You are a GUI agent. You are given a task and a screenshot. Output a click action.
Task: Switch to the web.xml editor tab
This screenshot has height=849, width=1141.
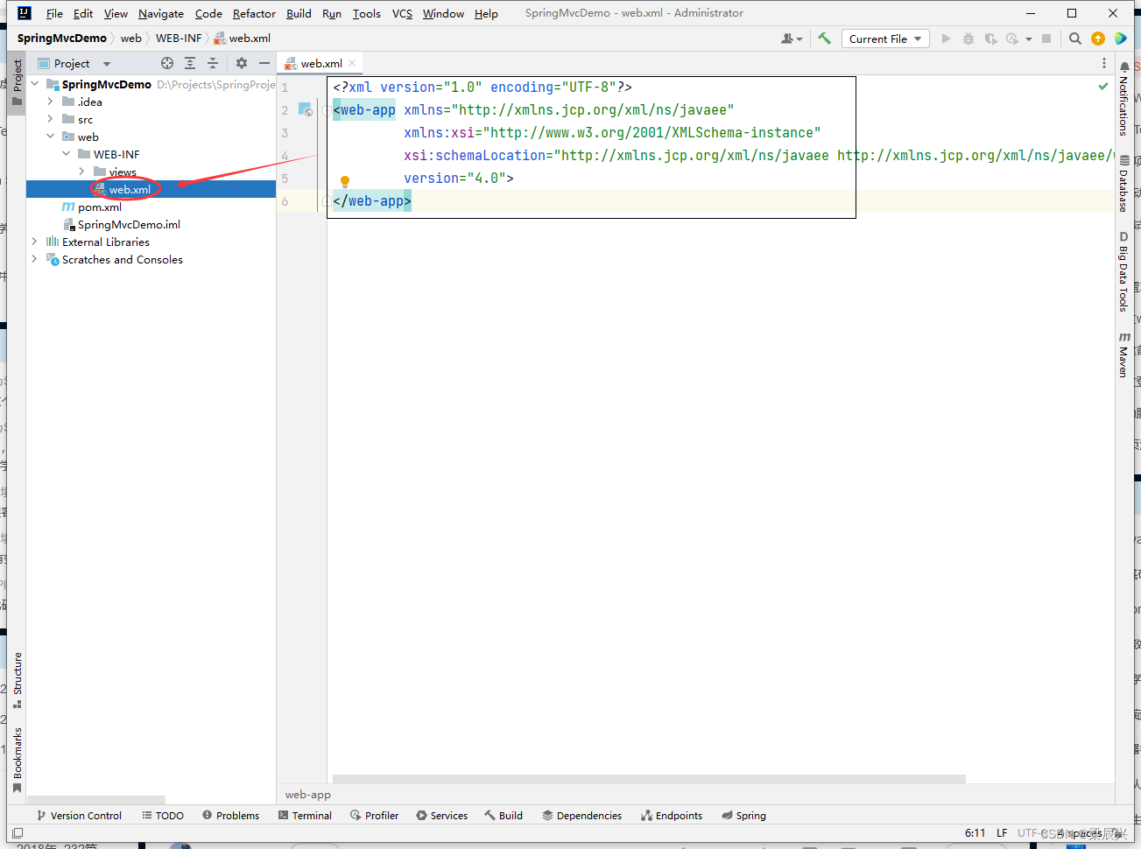click(x=321, y=63)
